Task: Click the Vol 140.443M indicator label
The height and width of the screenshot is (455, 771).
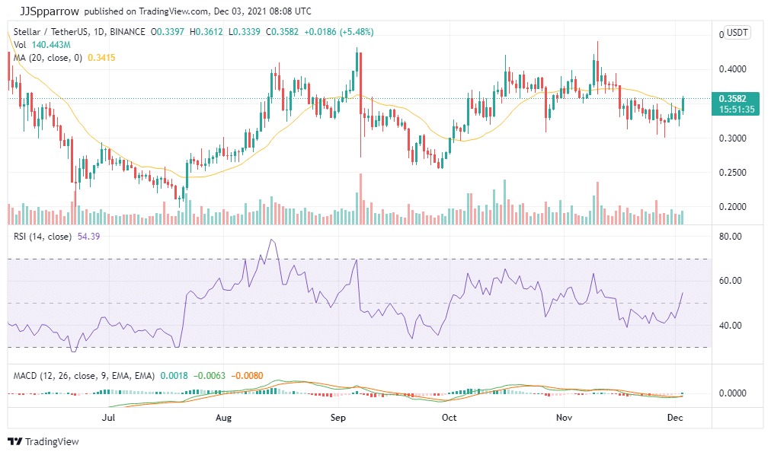Action: click(42, 45)
